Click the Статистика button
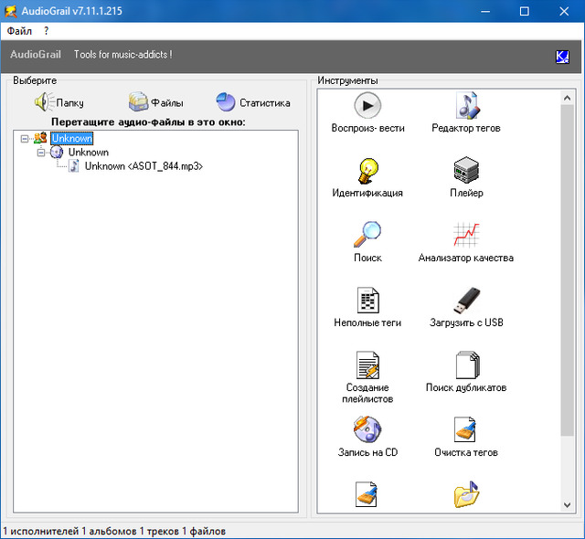Image resolution: width=585 pixels, height=539 pixels. pos(253,102)
